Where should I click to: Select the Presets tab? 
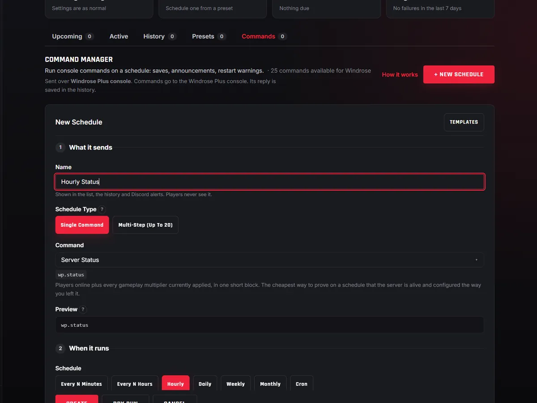209,36
